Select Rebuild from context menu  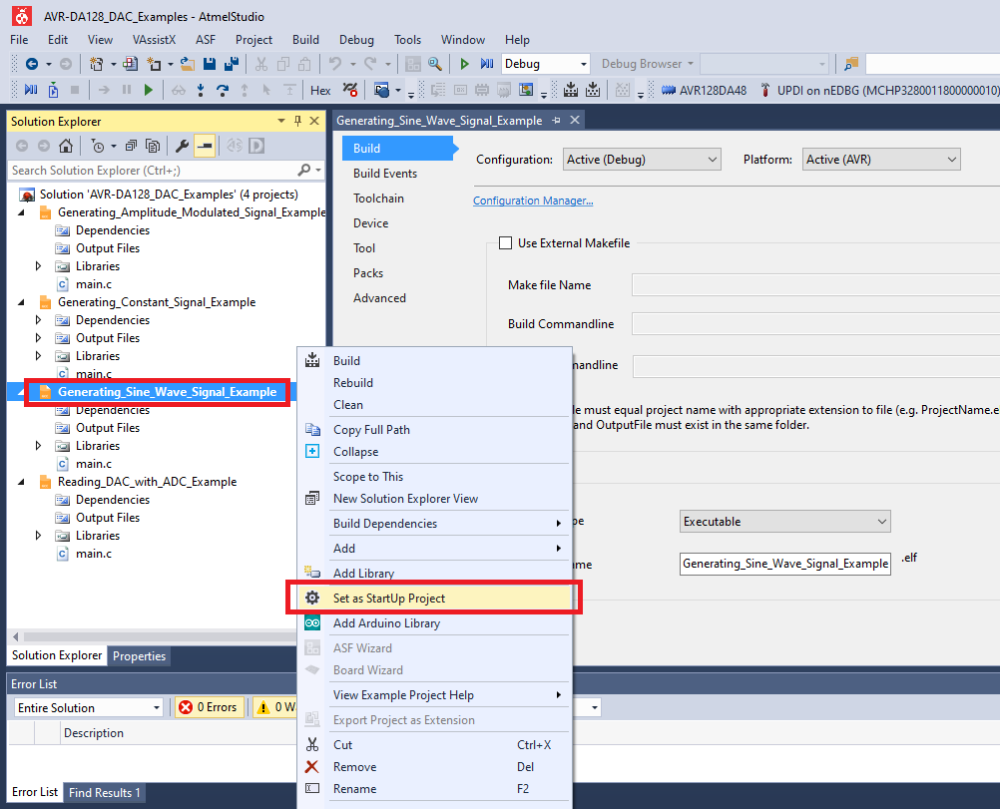coord(434,382)
